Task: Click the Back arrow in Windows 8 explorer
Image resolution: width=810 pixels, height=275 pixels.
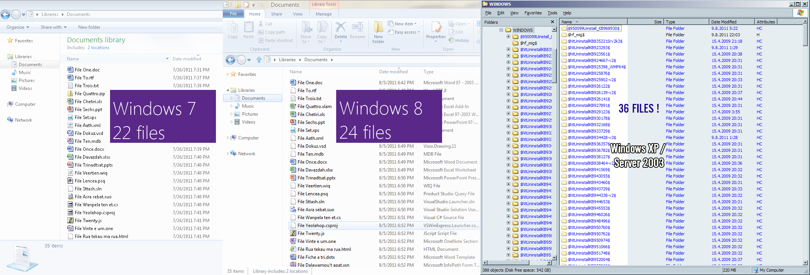Action: click(230, 60)
